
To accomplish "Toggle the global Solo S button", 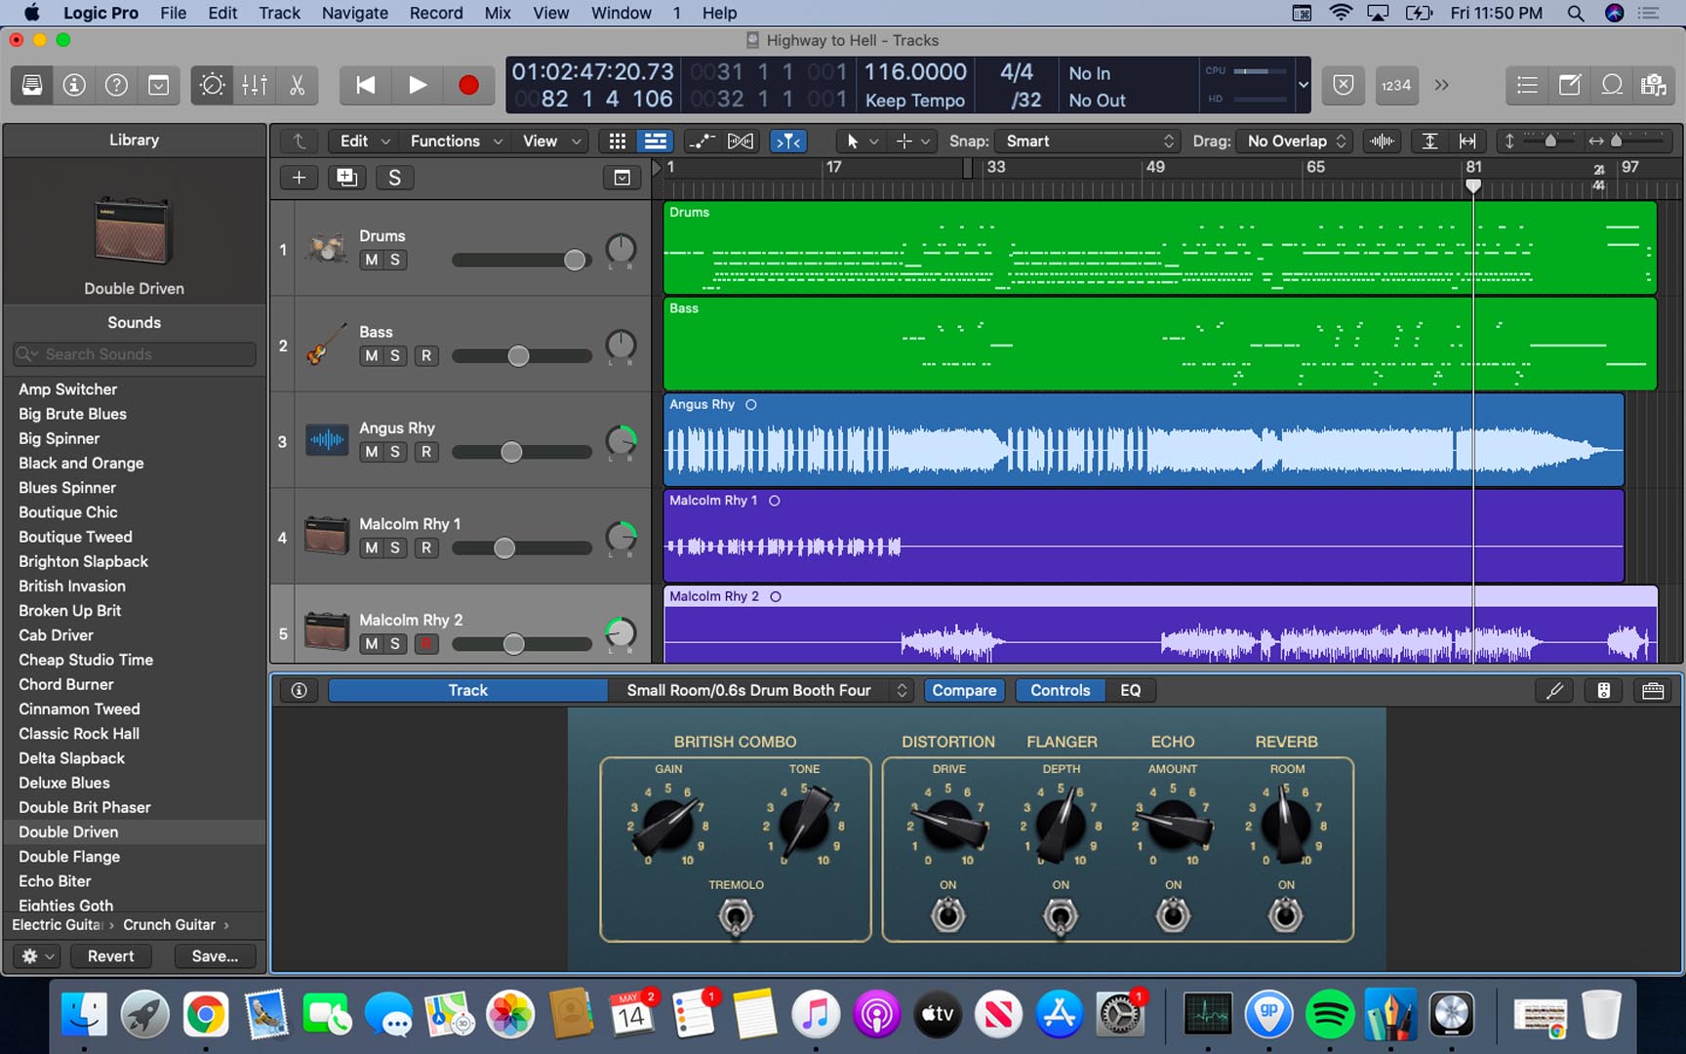I will (394, 177).
